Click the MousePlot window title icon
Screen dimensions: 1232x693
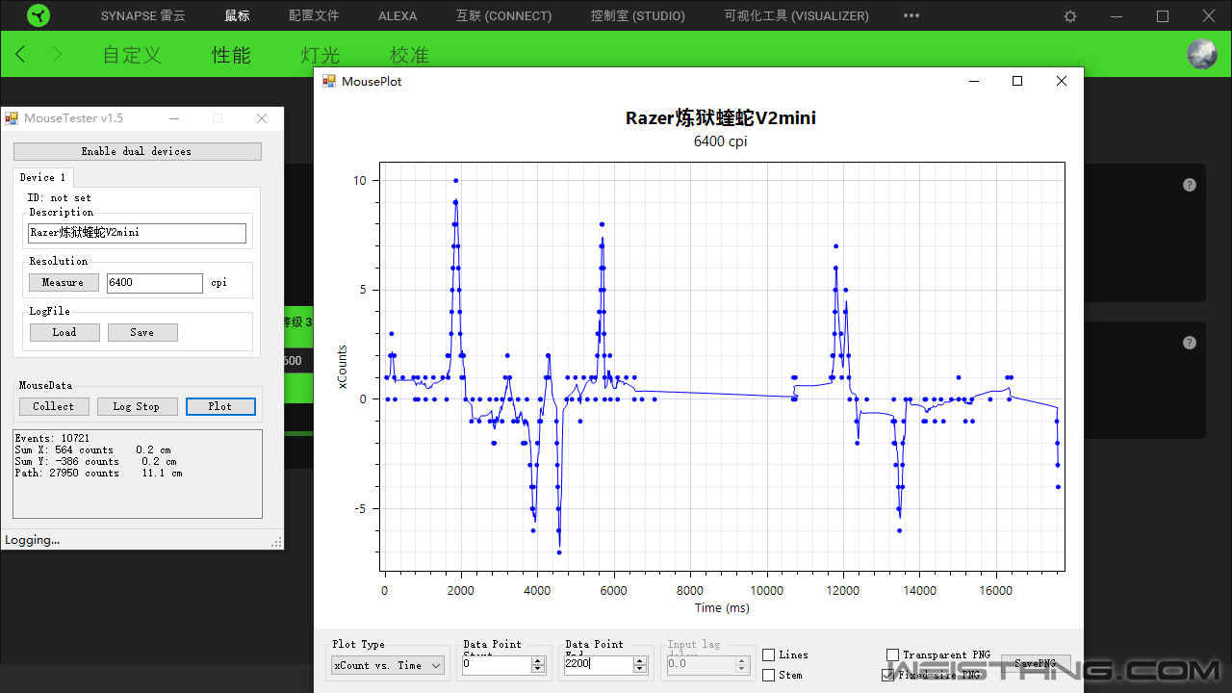tap(329, 81)
